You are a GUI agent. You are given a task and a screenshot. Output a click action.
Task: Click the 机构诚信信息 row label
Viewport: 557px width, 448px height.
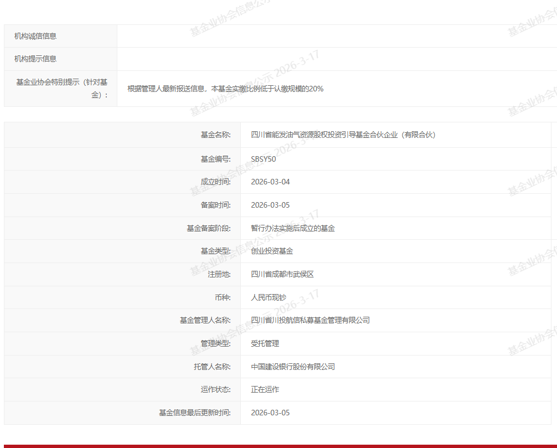[35, 36]
